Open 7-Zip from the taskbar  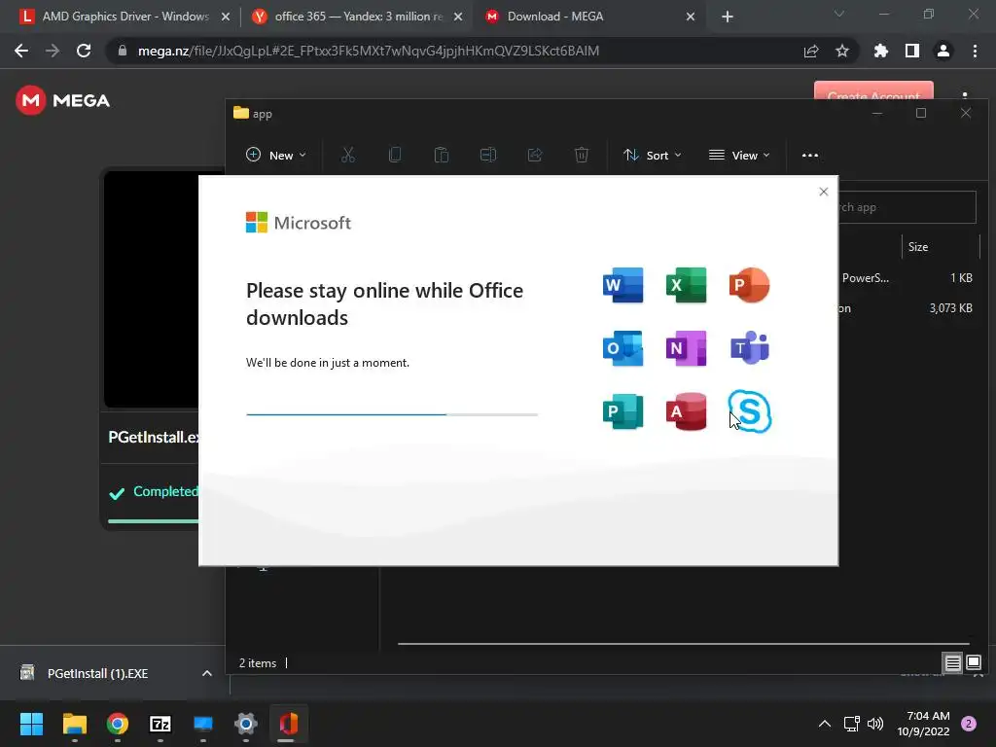click(x=160, y=724)
